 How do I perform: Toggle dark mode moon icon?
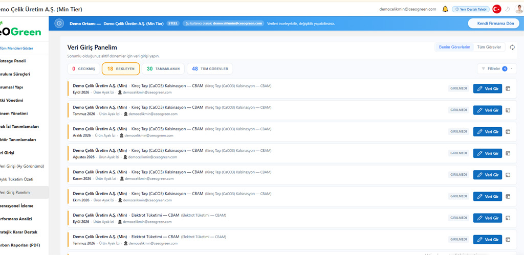pyautogui.click(x=507, y=9)
